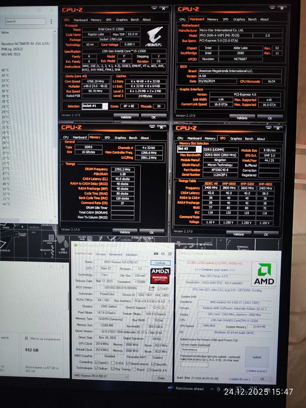Click the AMD logo in FurMark window
The height and width of the screenshot is (408, 306).
264,274
